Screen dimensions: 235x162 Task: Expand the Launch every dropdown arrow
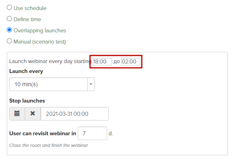click(91, 84)
